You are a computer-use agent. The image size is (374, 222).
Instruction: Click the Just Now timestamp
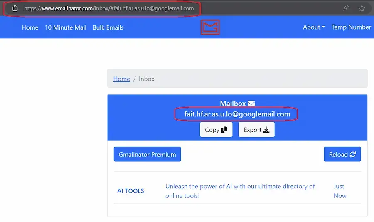point(340,191)
